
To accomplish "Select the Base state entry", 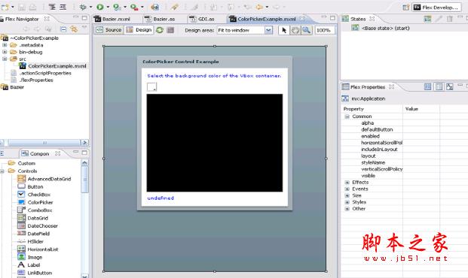I will pyautogui.click(x=381, y=28).
